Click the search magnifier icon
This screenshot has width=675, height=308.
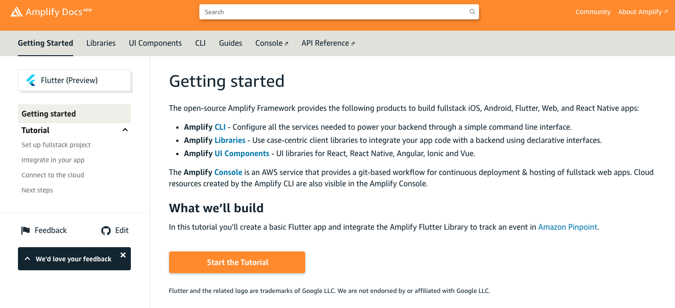(x=472, y=11)
